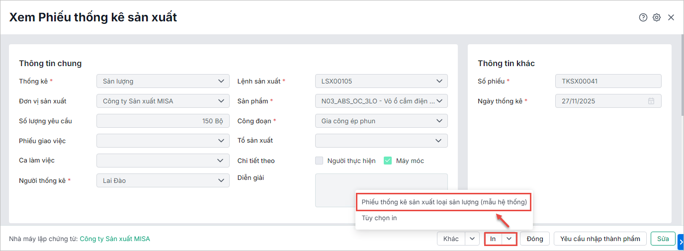Viewport: 684px width, 251px height.
Task: Open the Thống kê dropdown
Action: (163, 81)
